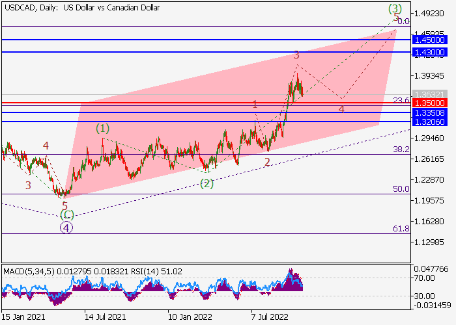Click the 30.00 RSI level value
Image resolution: width=456 pixels, height=325 pixels.
coord(425,296)
